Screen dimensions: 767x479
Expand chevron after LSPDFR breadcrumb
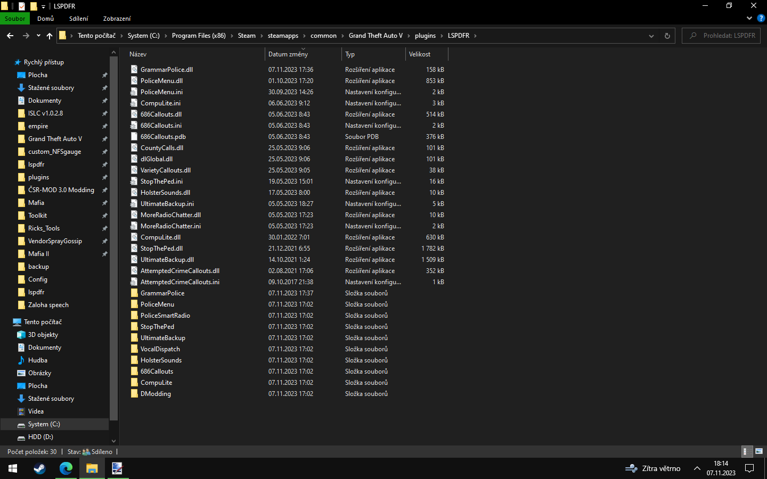pyautogui.click(x=475, y=36)
